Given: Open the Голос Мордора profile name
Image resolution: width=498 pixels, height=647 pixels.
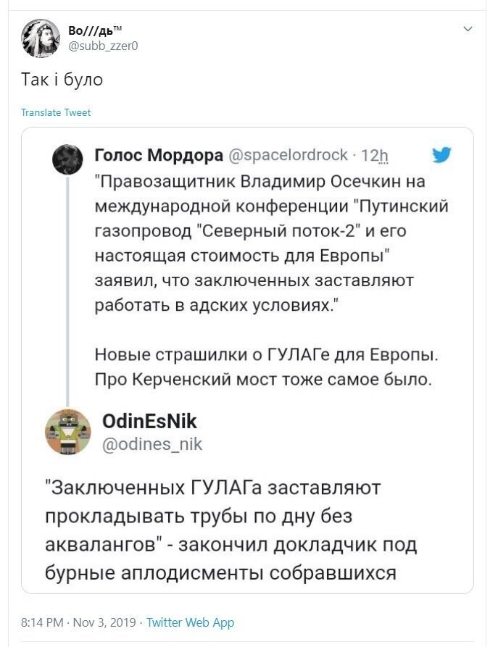Looking at the screenshot, I should 158,155.
